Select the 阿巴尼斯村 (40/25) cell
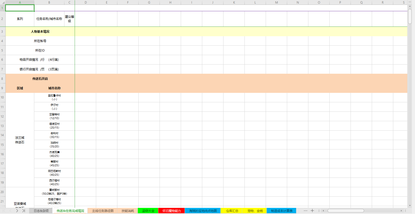Image resolution: width=415 pixels, height=214 pixels. pos(54,173)
